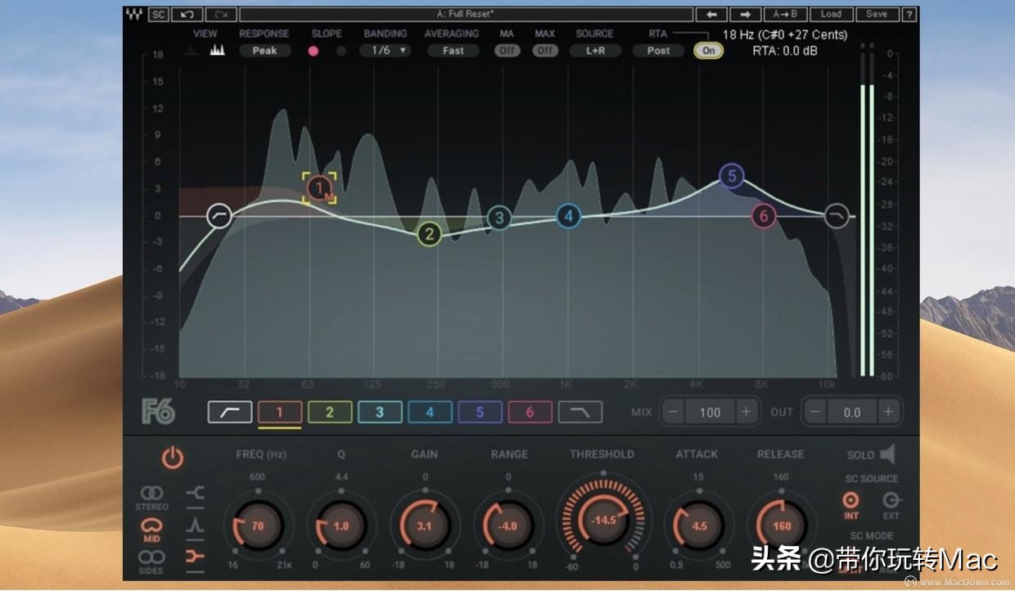1015x591 pixels.
Task: Click the THRESHOLD knob
Action: tap(603, 519)
